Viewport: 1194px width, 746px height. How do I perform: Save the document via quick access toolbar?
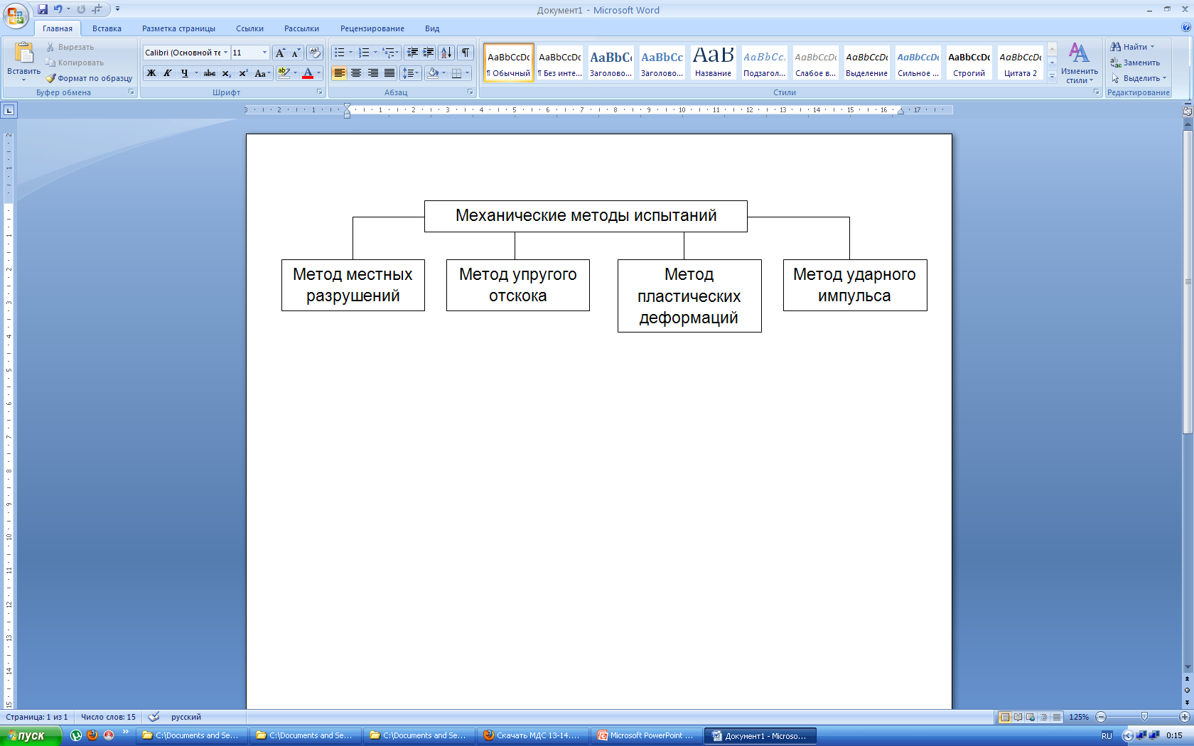[x=43, y=9]
